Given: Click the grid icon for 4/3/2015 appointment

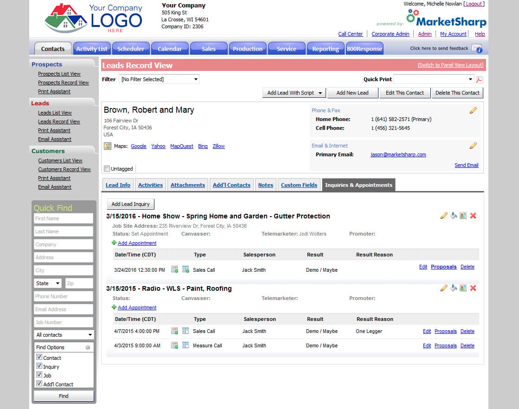Looking at the screenshot, I should [x=186, y=345].
